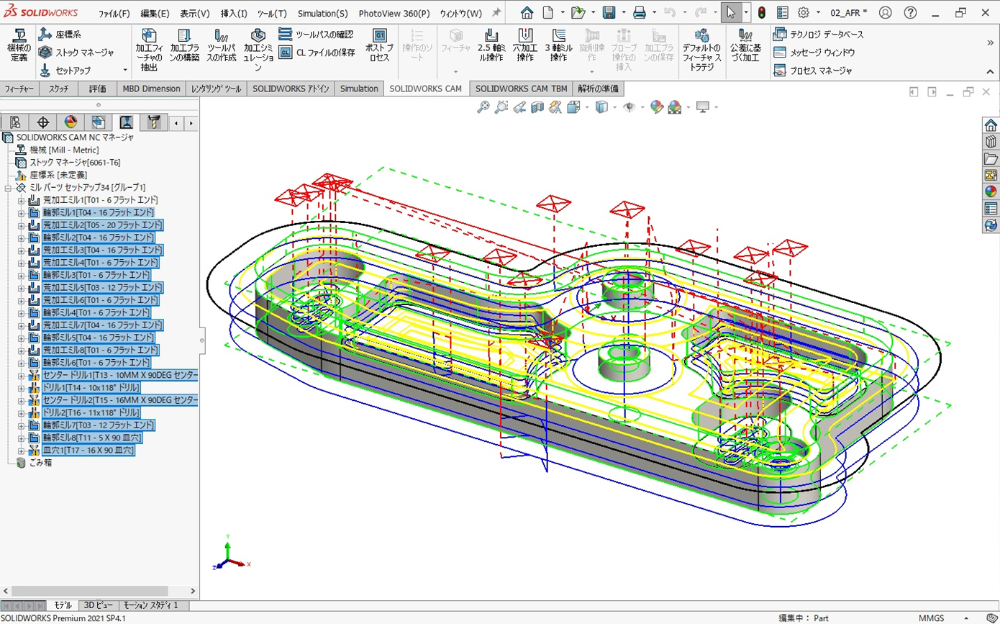Toggle Dynamic Annotation Views icon
The height and width of the screenshot is (624, 1000).
(555, 107)
